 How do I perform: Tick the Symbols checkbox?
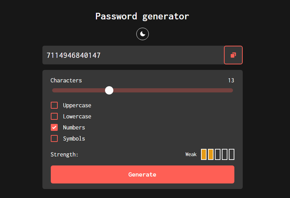click(x=54, y=138)
